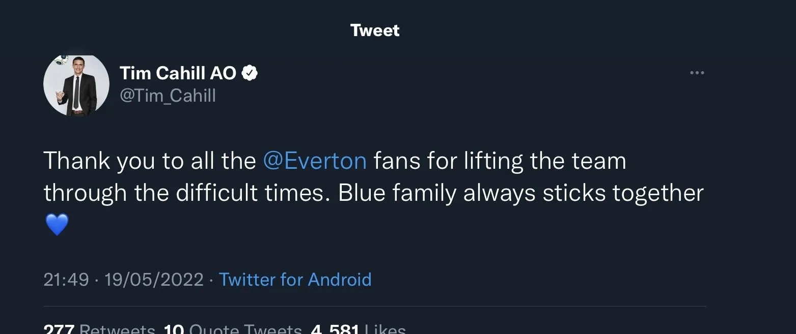Click the @Tim_Cahill handle

[168, 95]
